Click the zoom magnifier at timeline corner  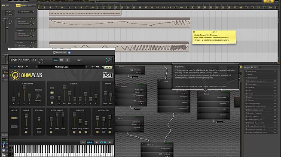tap(278, 63)
